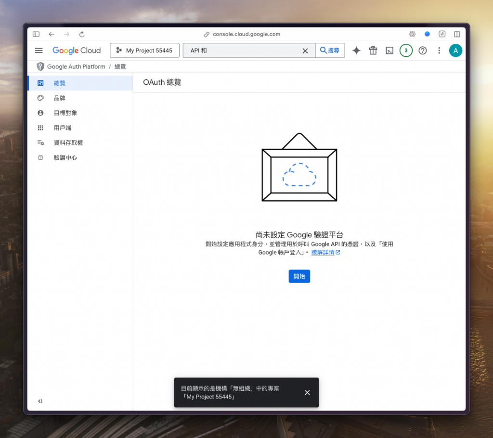Viewport: 493px width, 438px height.
Task: Open the hamburger navigation menu
Action: click(x=39, y=51)
